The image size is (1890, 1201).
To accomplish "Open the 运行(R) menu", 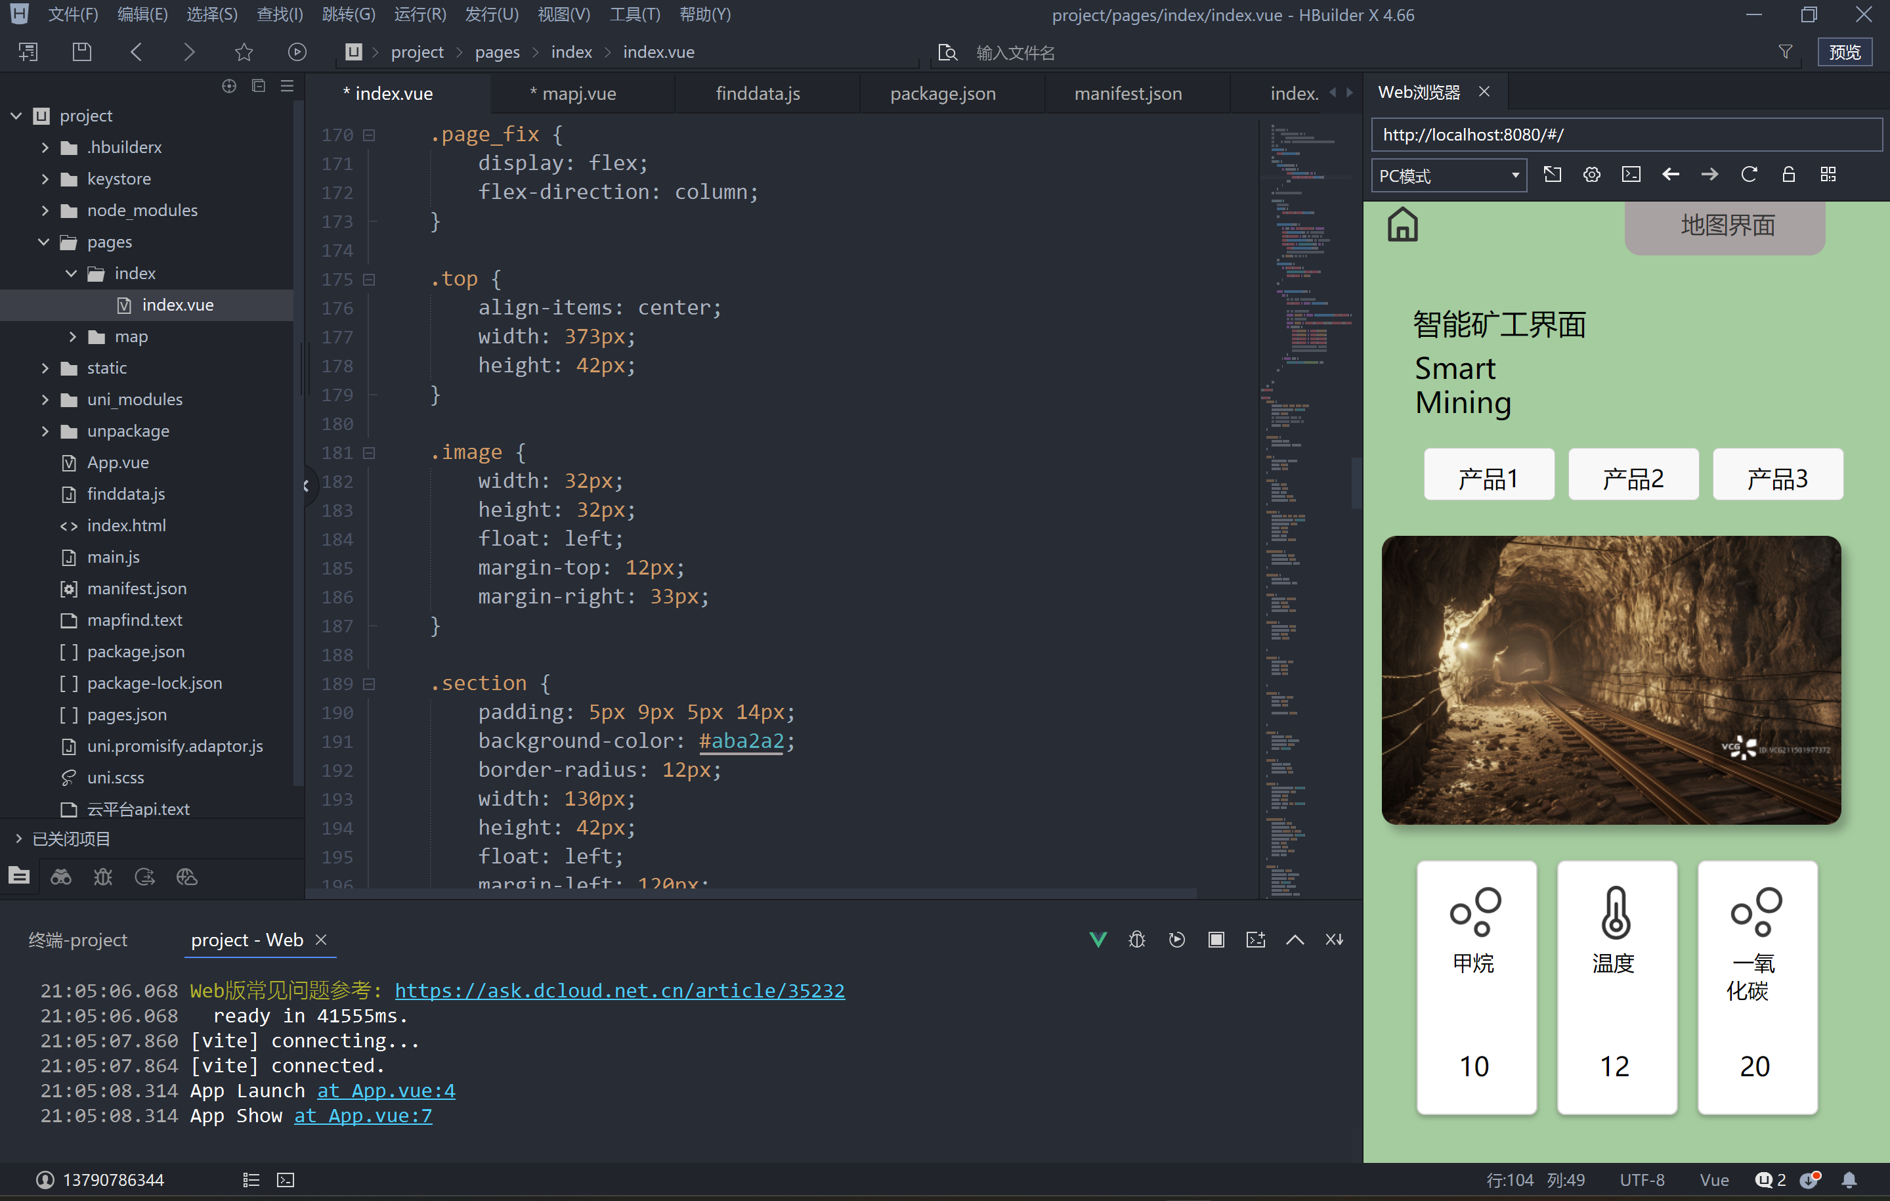I will click(x=420, y=14).
